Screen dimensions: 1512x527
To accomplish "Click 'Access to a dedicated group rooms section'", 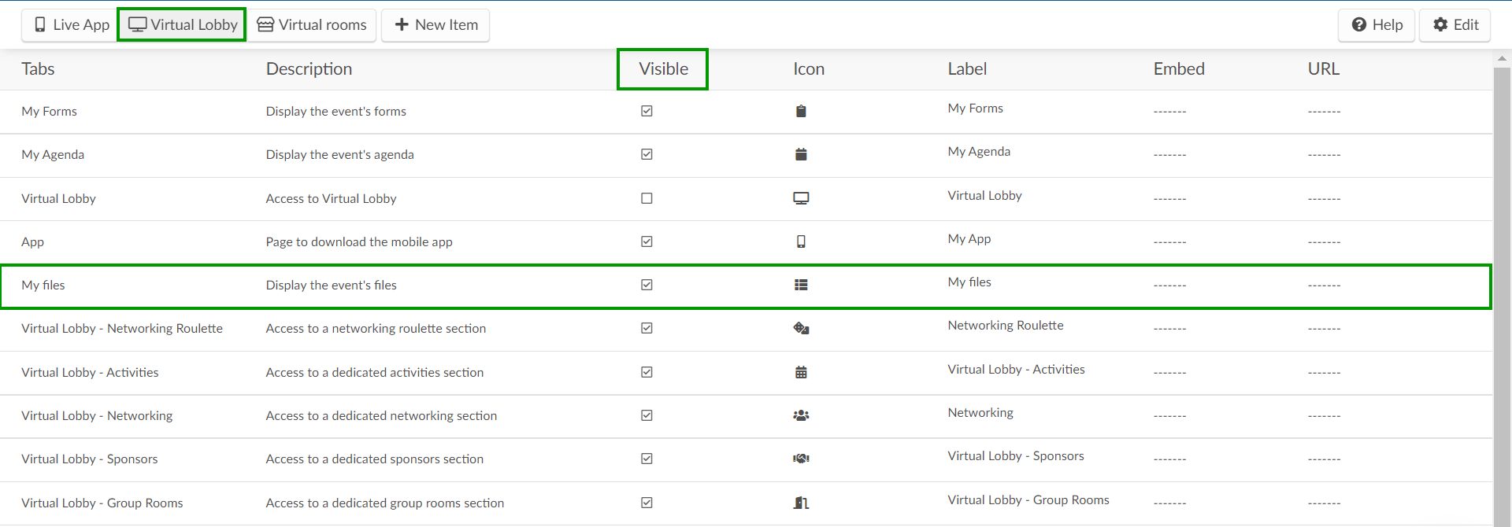I will click(x=385, y=503).
